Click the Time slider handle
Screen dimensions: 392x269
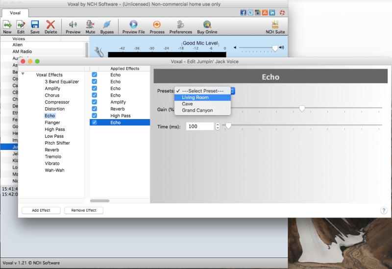click(x=228, y=126)
